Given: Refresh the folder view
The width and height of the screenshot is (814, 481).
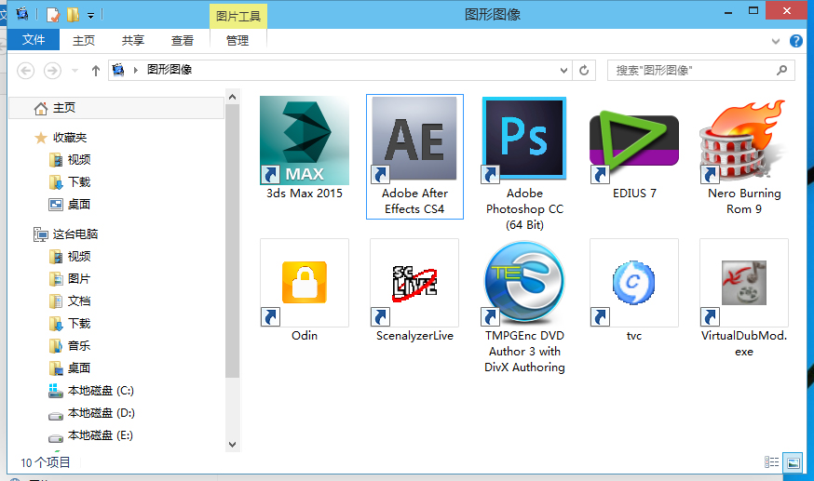Looking at the screenshot, I should point(584,70).
